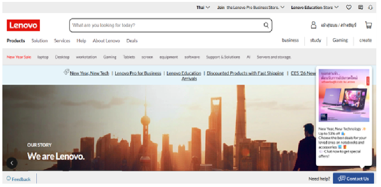381x187 pixels.
Task: Expand Join the Lenovo Pro Business Store dropdown
Action: point(251,8)
